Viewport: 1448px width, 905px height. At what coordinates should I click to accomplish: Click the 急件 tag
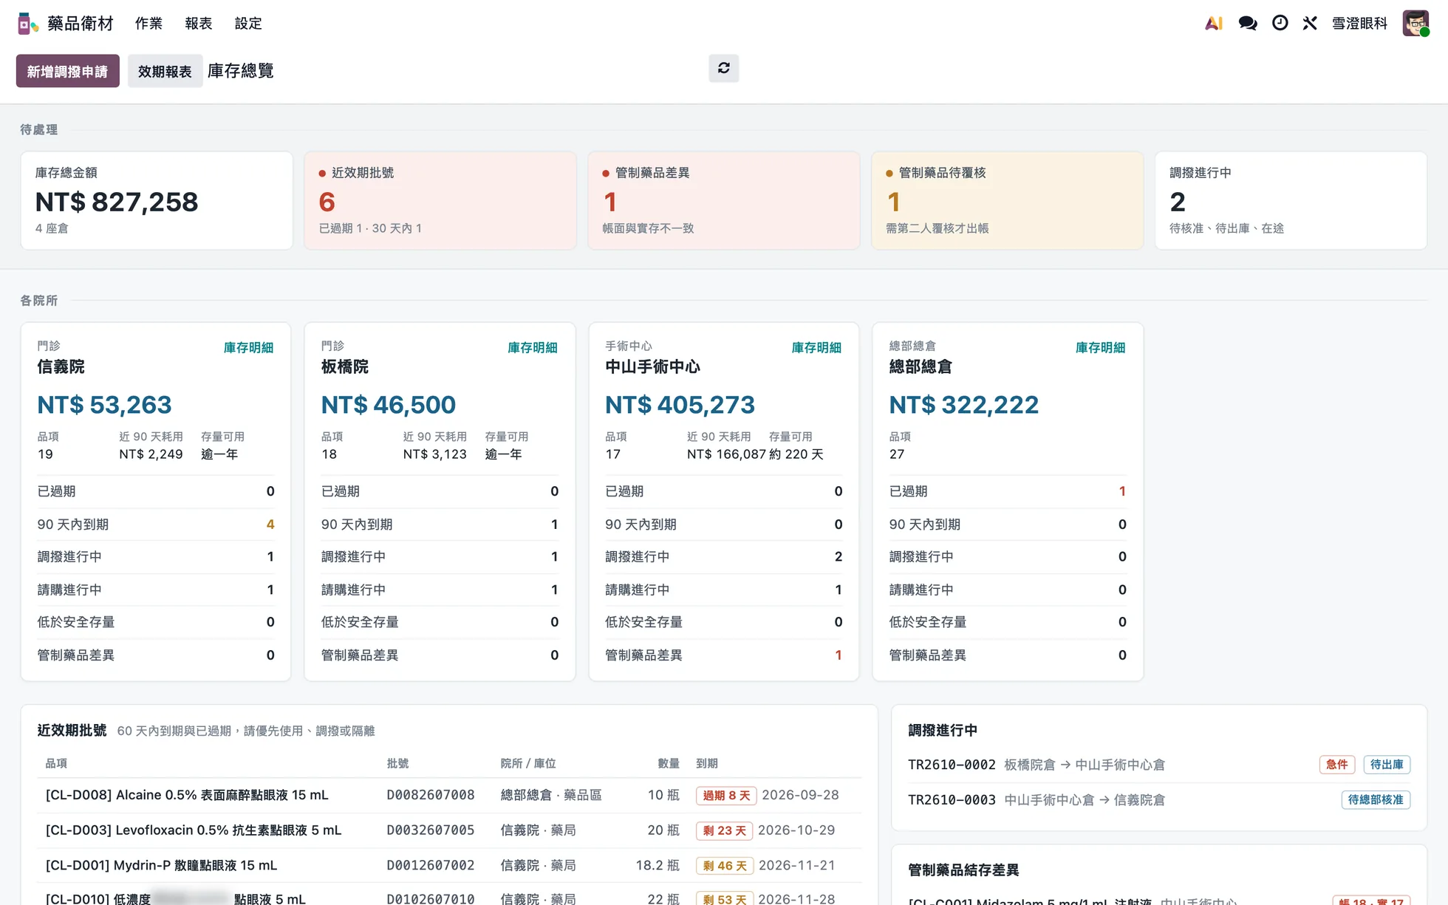click(x=1337, y=765)
